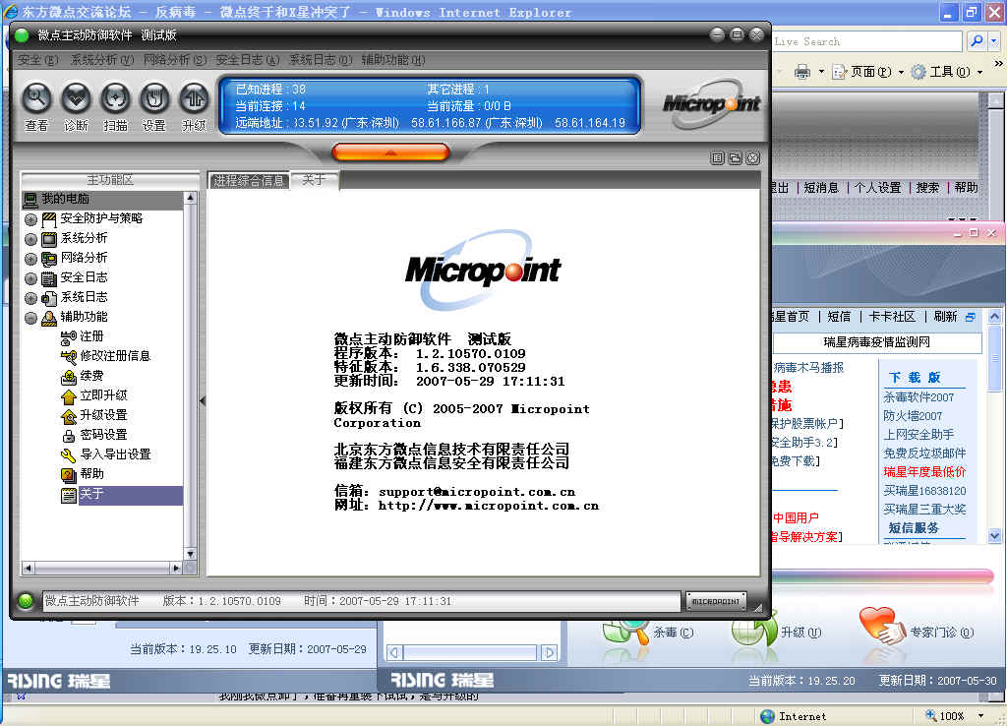The width and height of the screenshot is (1007, 726).
Task: Select 立即升级 in the function tree
Action: click(93, 395)
